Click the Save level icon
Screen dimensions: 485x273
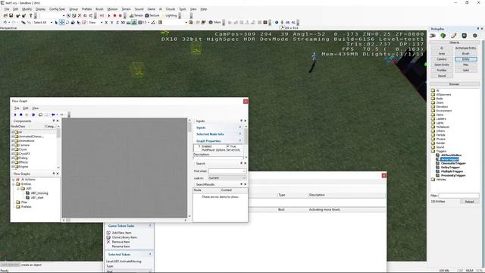(x=11, y=15)
